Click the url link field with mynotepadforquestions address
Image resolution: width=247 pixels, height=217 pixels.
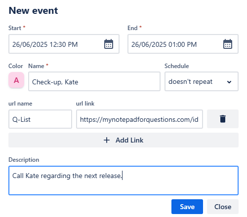pyautogui.click(x=139, y=119)
